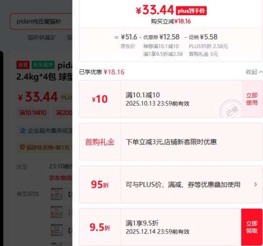Select the 首购礼金 discount card
The image size is (263, 246).
(x=171, y=142)
